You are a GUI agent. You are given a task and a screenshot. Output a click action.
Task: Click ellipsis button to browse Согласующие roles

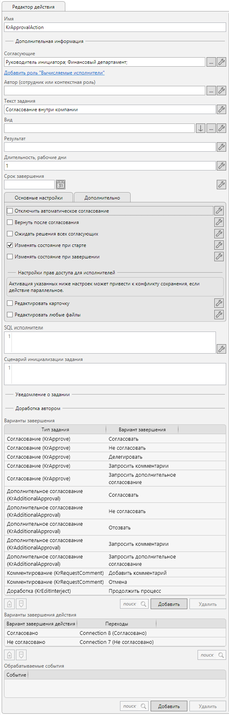coord(211,62)
